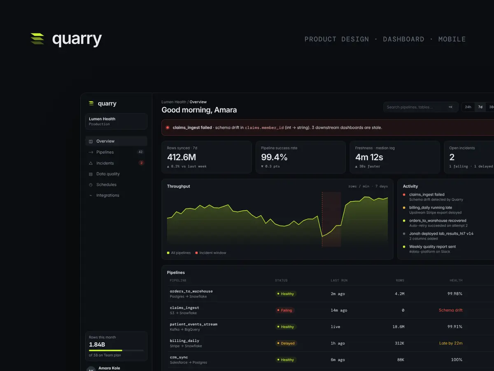Image resolution: width=494 pixels, height=371 pixels.
Task: Click the Incidents triangle icon
Action: (x=91, y=163)
